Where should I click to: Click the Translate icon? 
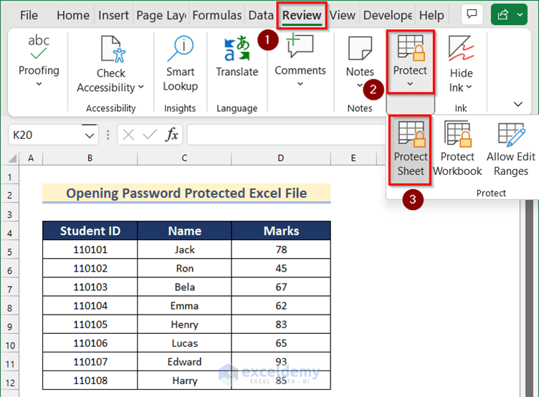[237, 48]
